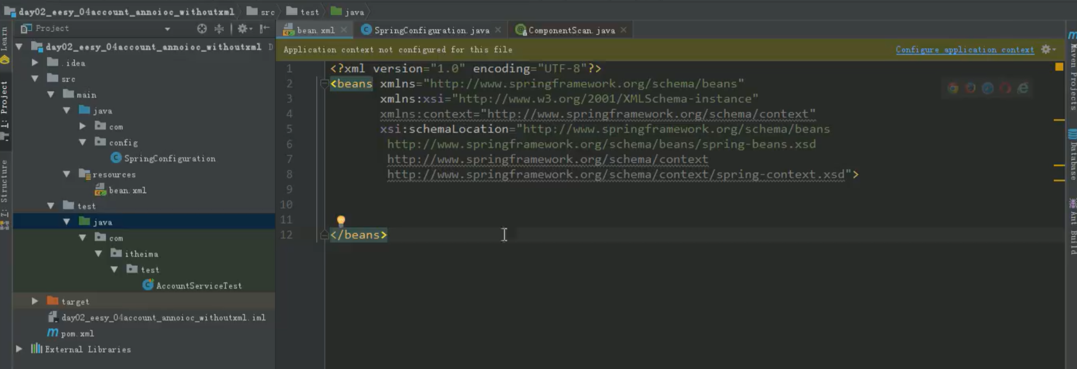Image resolution: width=1077 pixels, height=369 pixels.
Task: Click the yellow inspection status indicator
Action: [x=1059, y=67]
